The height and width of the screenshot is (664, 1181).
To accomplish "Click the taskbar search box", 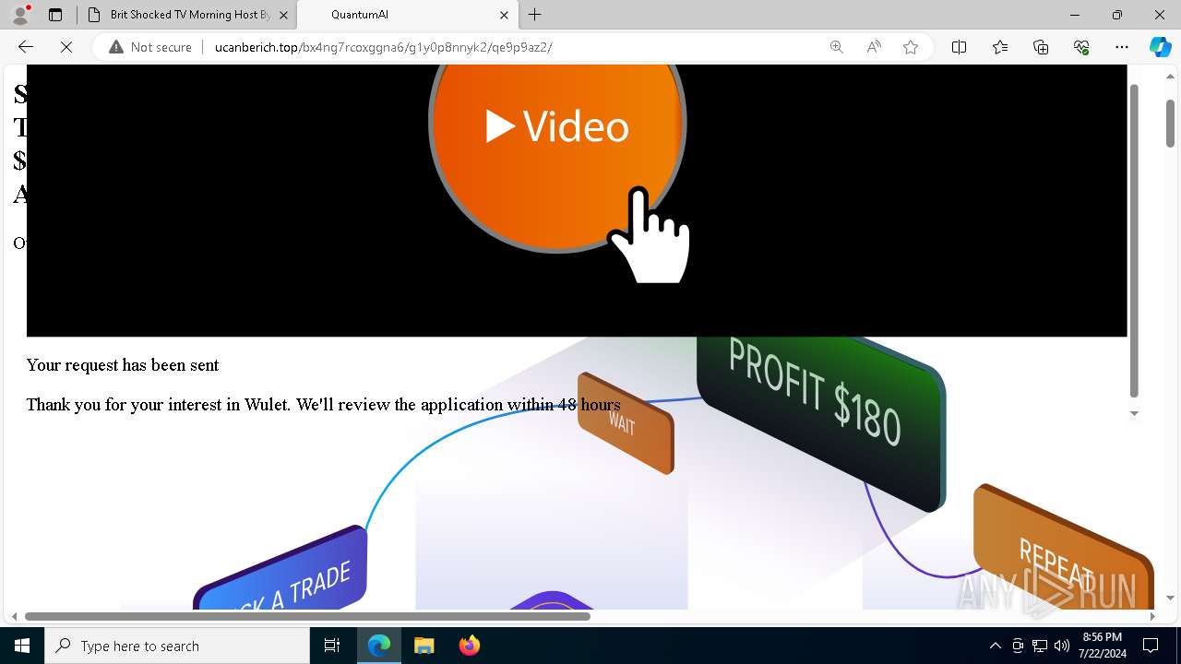I will (x=177, y=646).
